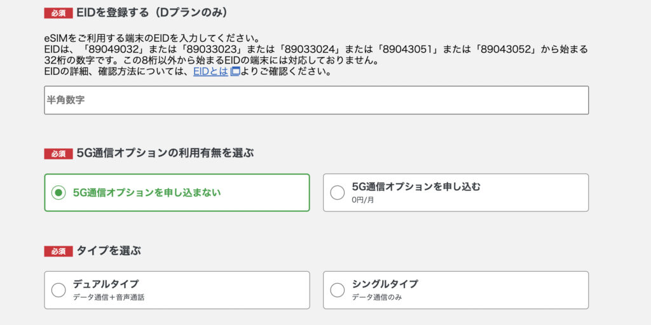
Task: Click the 必須 badge next to 5G通信オプション heading
Action: click(58, 154)
